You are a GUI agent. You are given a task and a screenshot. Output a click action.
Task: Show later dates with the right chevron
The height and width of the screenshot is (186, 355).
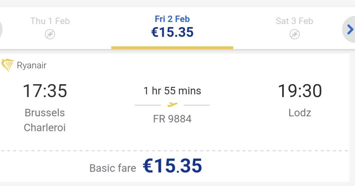coord(349,29)
